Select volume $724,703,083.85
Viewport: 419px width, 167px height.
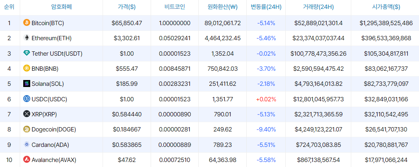click(x=318, y=145)
